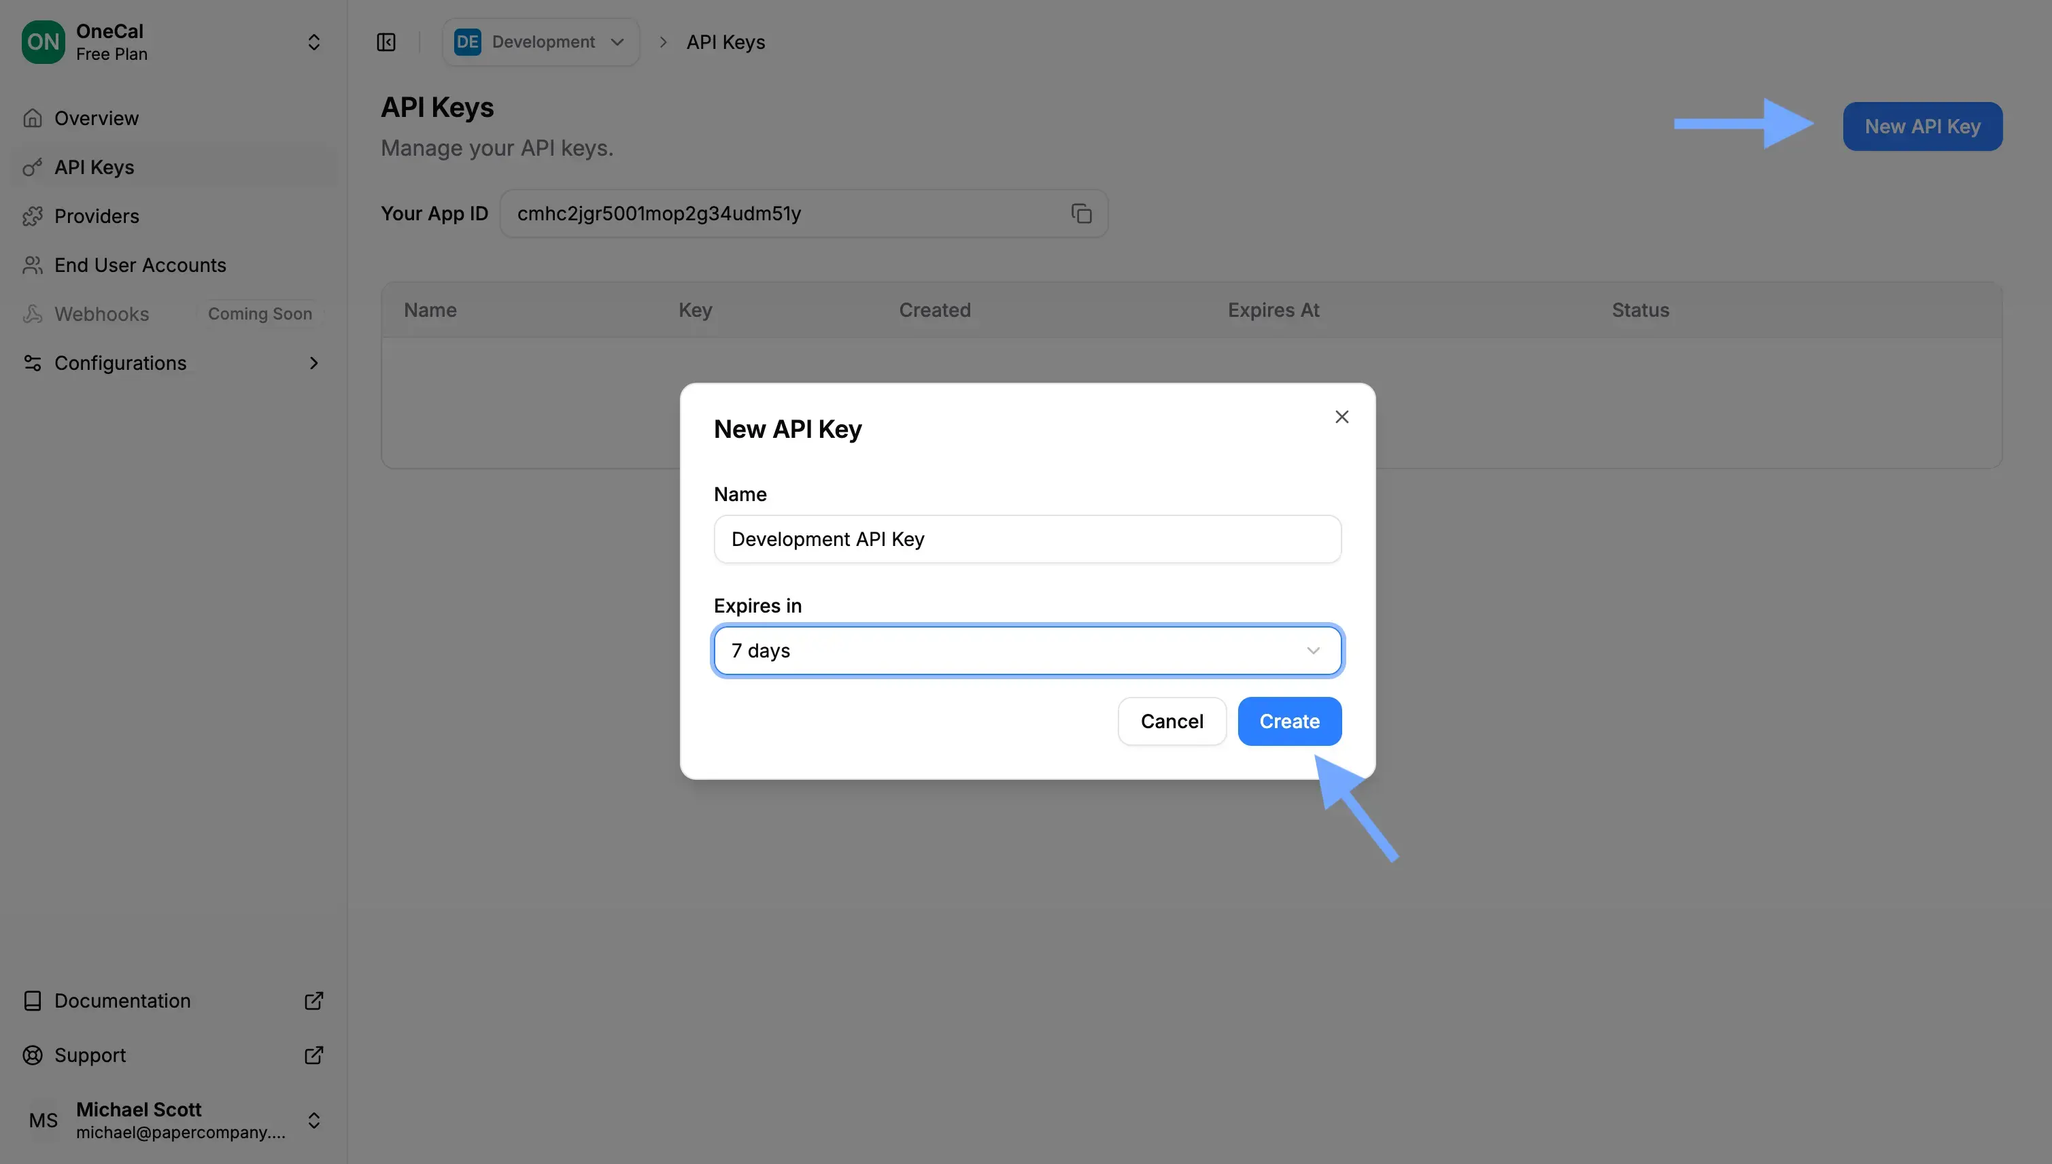The height and width of the screenshot is (1164, 2052).
Task: Open Providers from the sidebar icon
Action: click(x=32, y=216)
